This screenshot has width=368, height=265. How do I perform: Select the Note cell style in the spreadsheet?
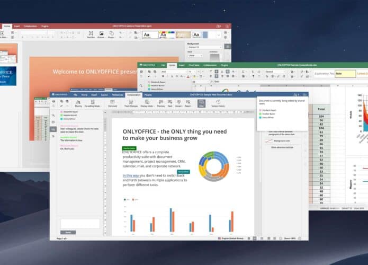(x=345, y=74)
